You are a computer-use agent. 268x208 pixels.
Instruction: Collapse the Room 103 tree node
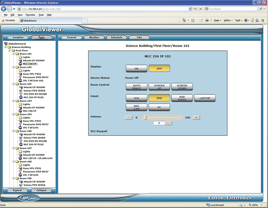(13, 84)
